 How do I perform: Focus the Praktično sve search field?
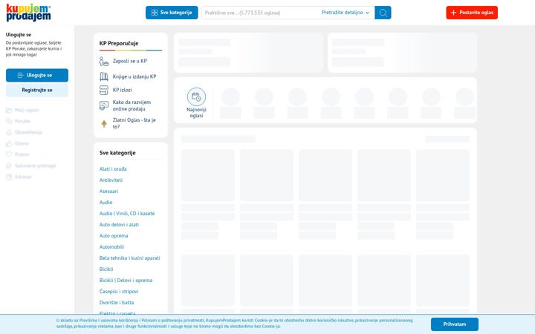click(x=261, y=13)
